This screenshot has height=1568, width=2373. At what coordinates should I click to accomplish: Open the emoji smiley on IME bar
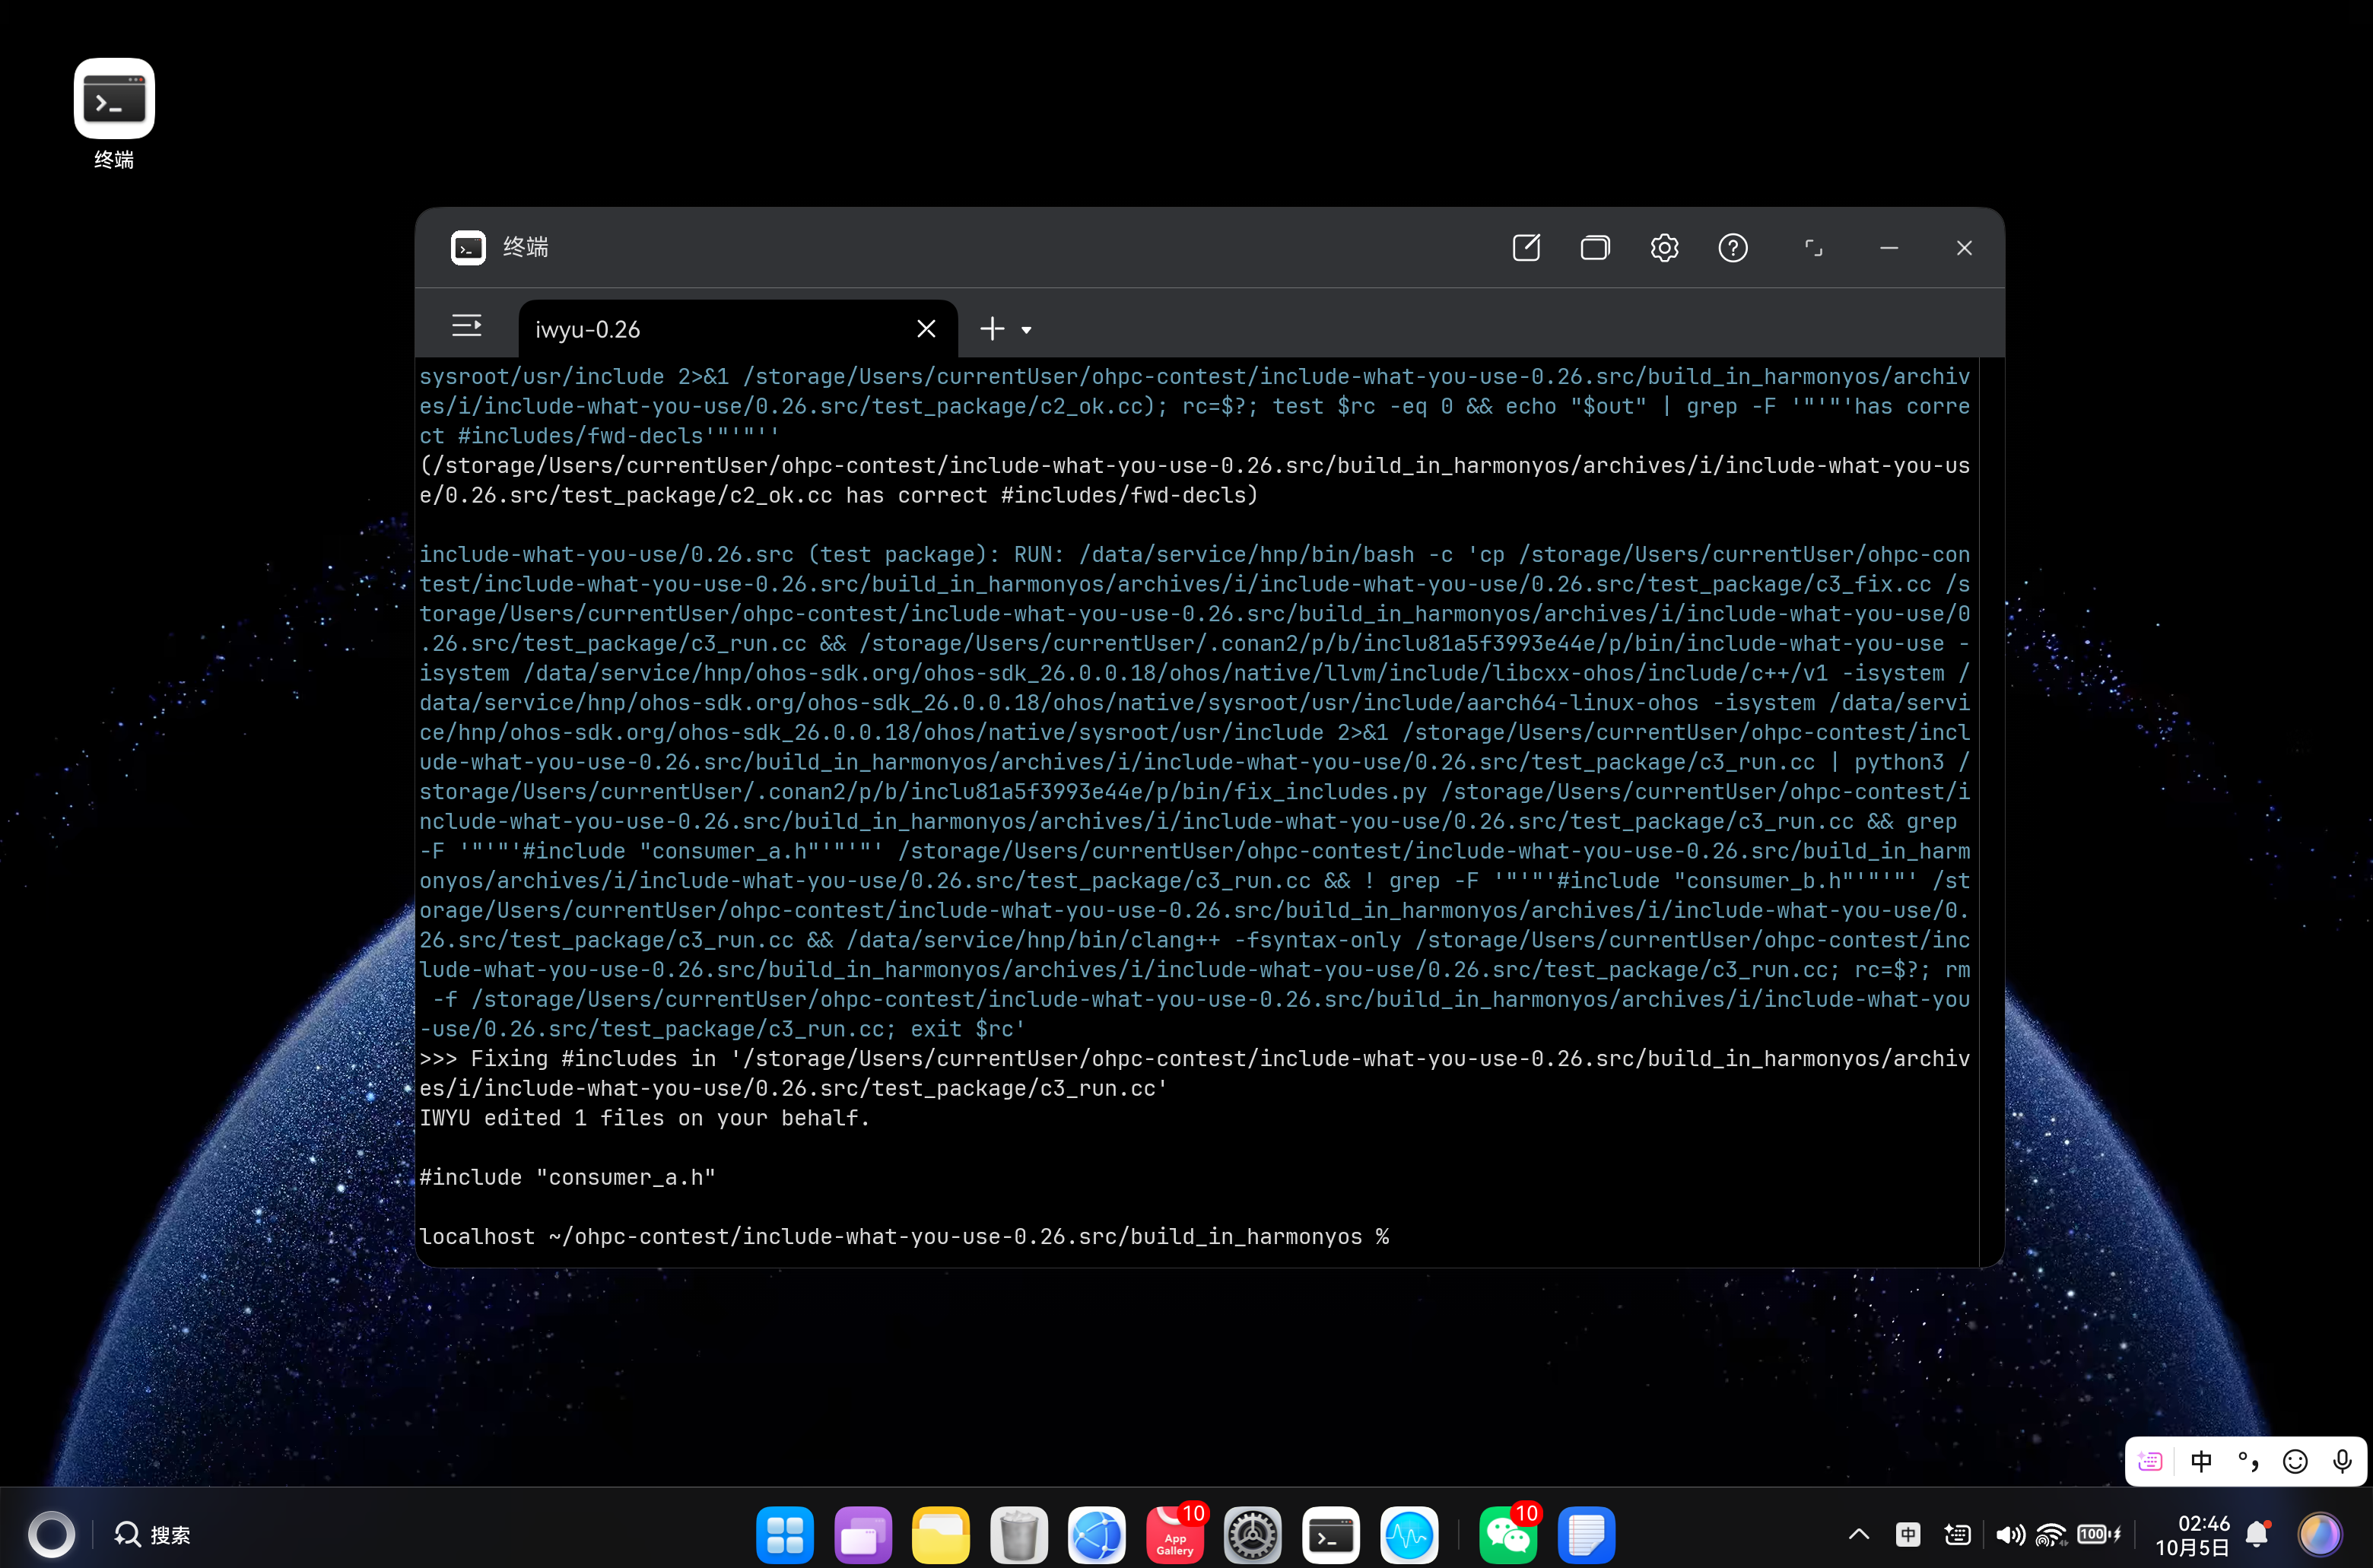2295,1462
